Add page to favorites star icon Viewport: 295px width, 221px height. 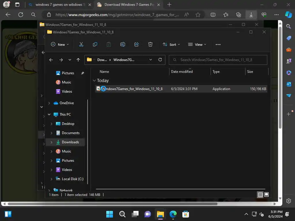click(198, 15)
